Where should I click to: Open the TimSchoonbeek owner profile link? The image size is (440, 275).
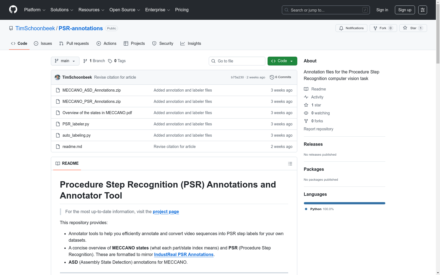[35, 28]
